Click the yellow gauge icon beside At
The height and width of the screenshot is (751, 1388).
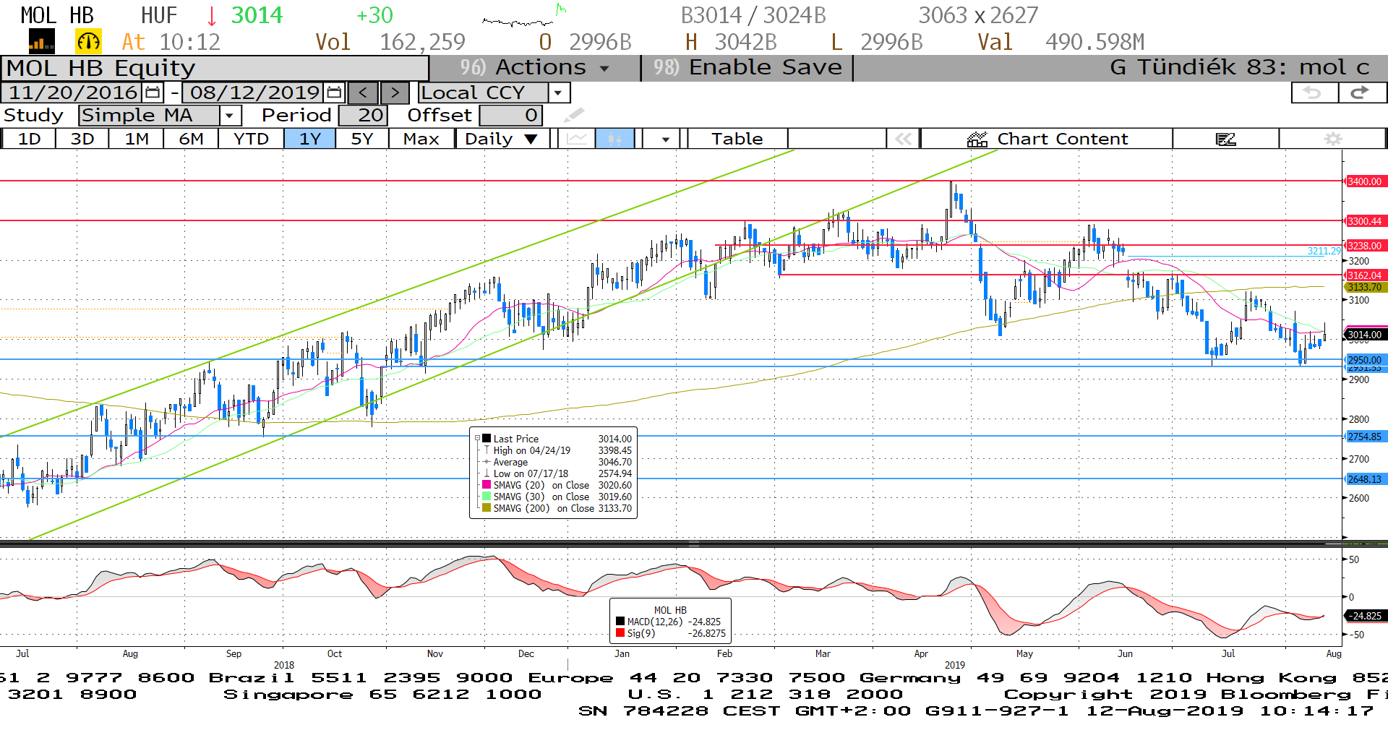point(88,42)
